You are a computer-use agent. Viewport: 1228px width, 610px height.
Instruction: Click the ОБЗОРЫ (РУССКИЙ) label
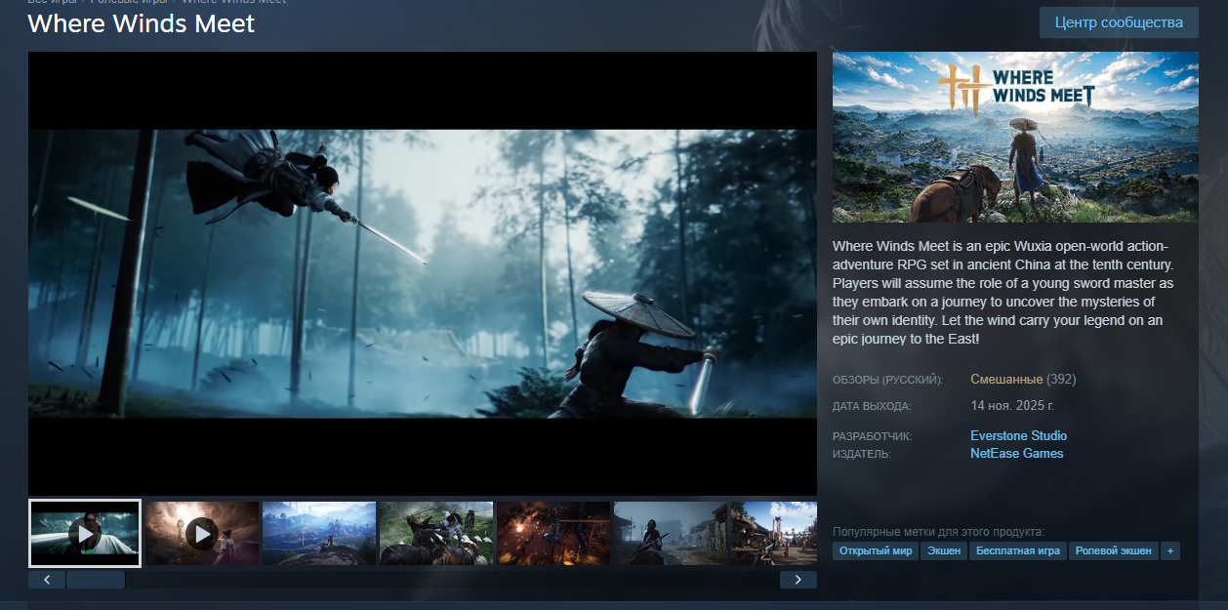[887, 380]
